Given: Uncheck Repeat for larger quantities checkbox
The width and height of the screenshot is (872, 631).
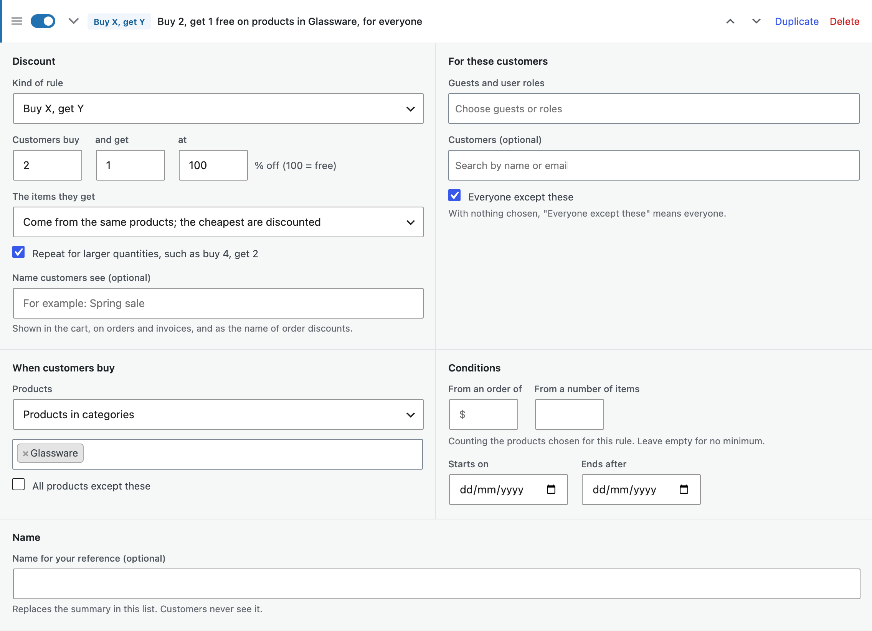Looking at the screenshot, I should tap(18, 252).
